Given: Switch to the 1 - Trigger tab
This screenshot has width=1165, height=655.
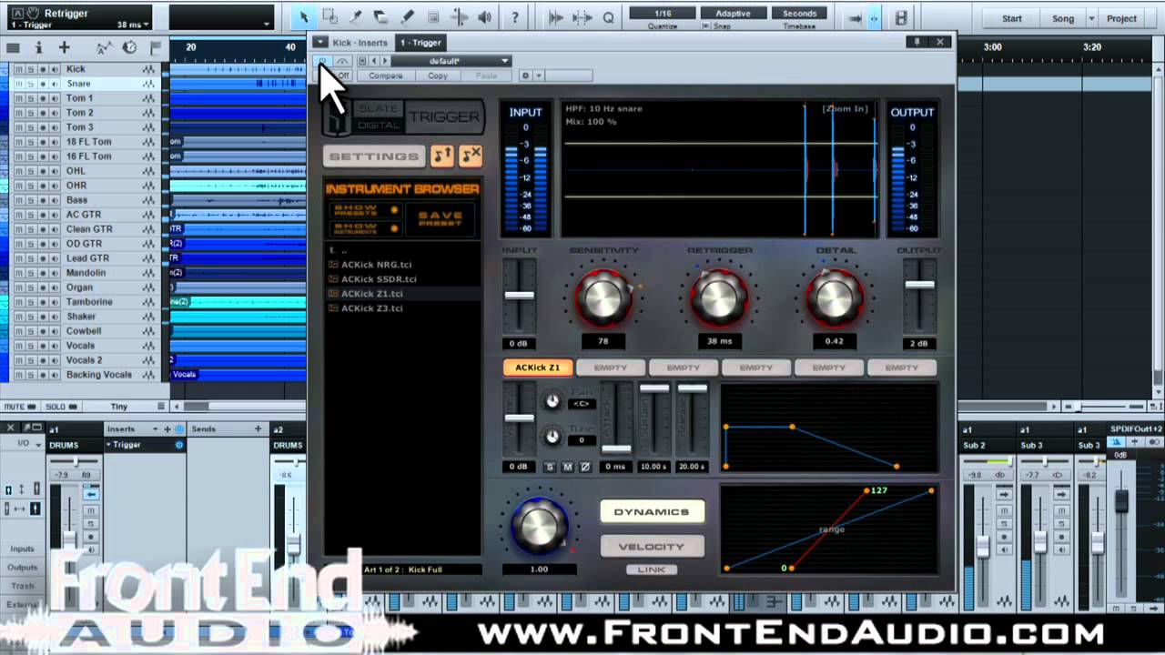Looking at the screenshot, I should coord(420,43).
